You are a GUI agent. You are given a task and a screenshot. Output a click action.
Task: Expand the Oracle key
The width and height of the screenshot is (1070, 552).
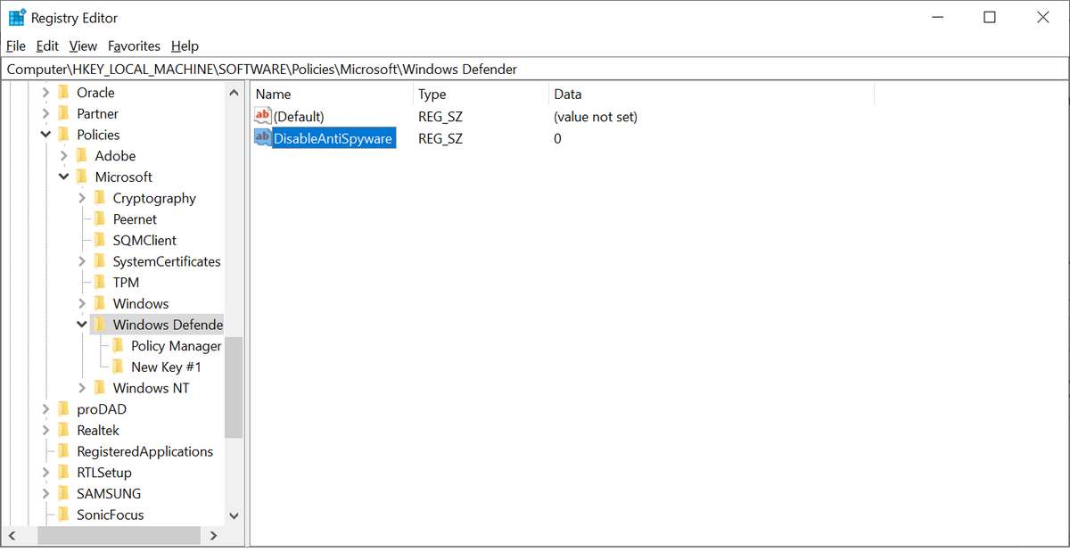pyautogui.click(x=45, y=93)
